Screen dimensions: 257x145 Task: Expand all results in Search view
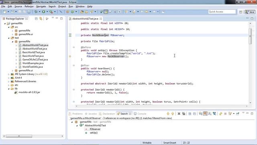tap(190, 114)
